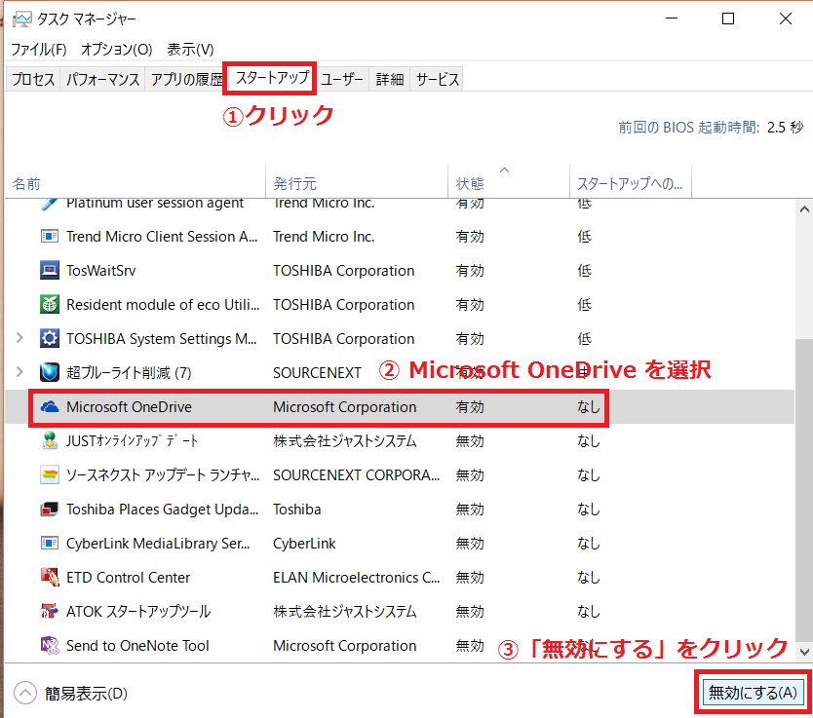
Task: Sort by the 状態 column header
Action: pos(509,183)
